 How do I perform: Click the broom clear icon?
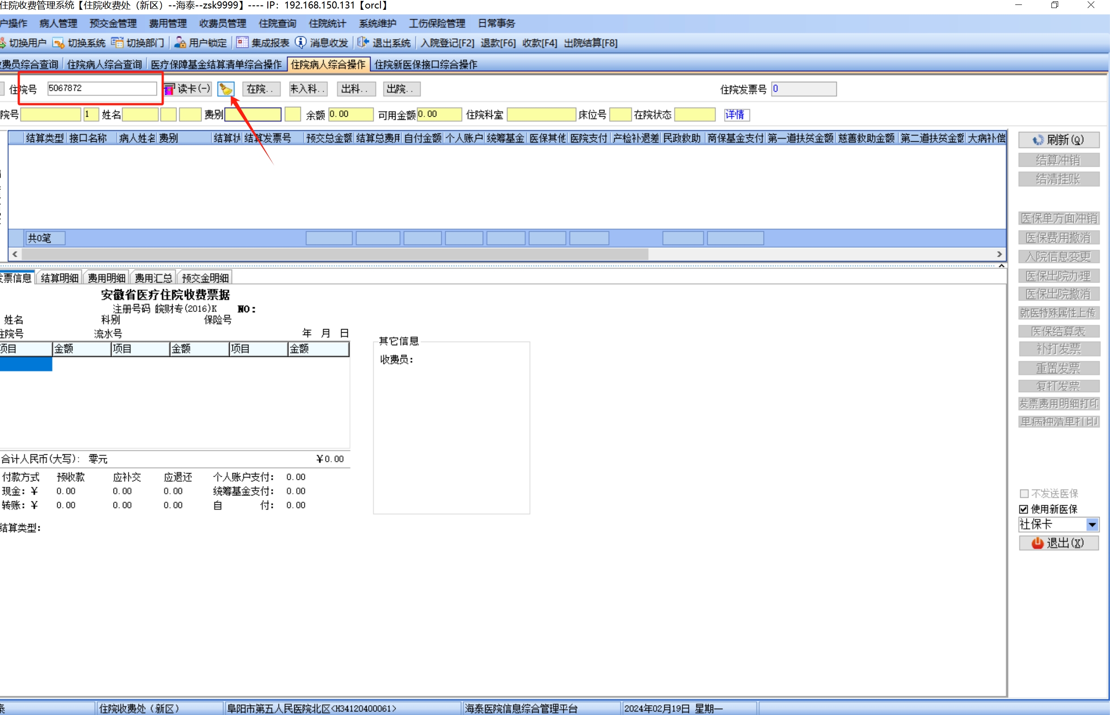point(226,89)
